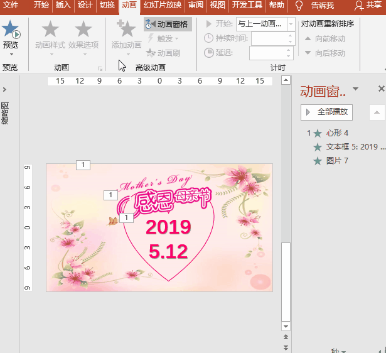This screenshot has width=386, height=353.
Task: Click the 告诉我 lightbulb icon
Action: click(x=299, y=6)
